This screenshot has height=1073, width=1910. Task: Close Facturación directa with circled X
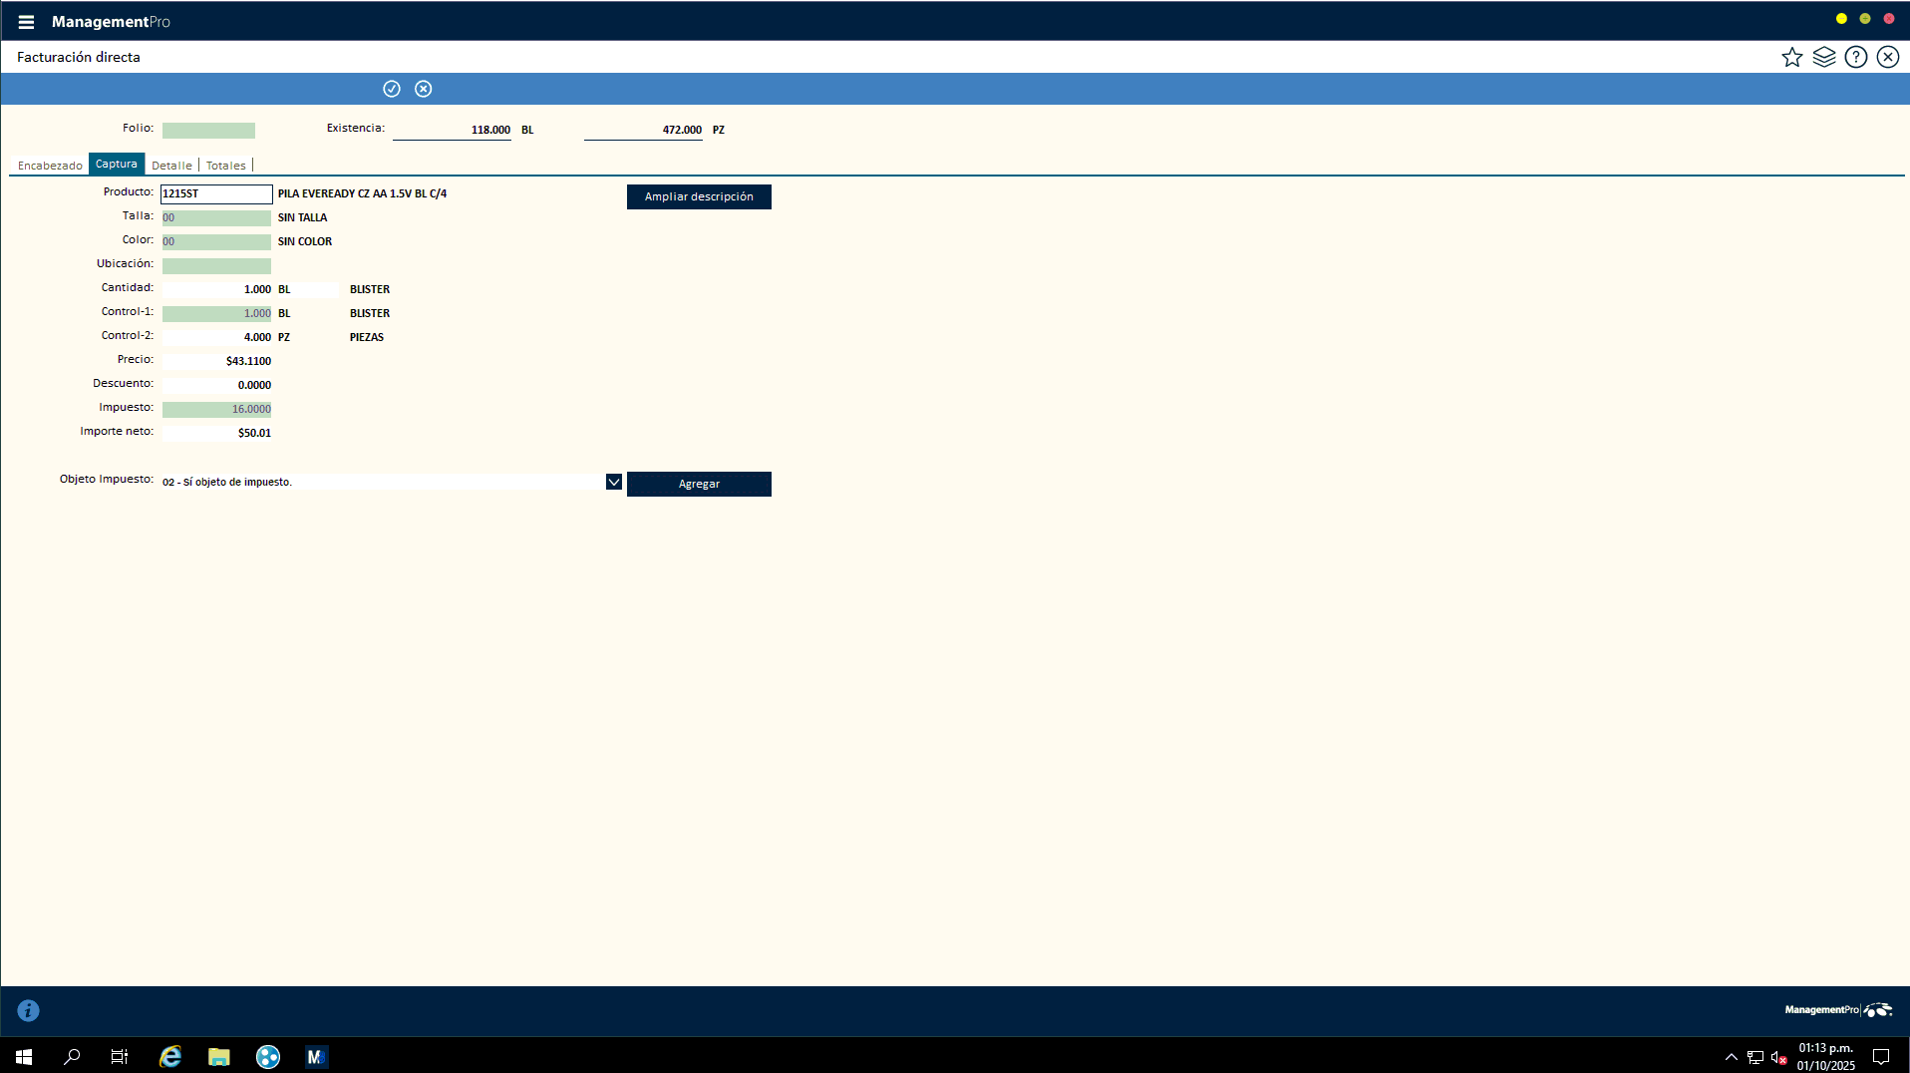coord(1887,57)
